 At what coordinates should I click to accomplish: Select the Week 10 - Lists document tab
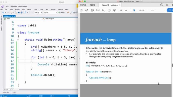(x=110, y=5)
